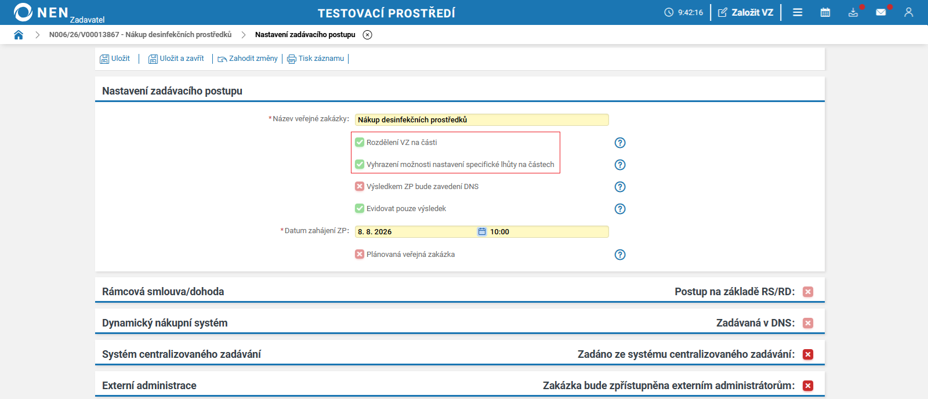Toggle Zakázka bude zpřístupněna externím administrátorům checkbox
Image resolution: width=928 pixels, height=399 pixels.
[808, 386]
